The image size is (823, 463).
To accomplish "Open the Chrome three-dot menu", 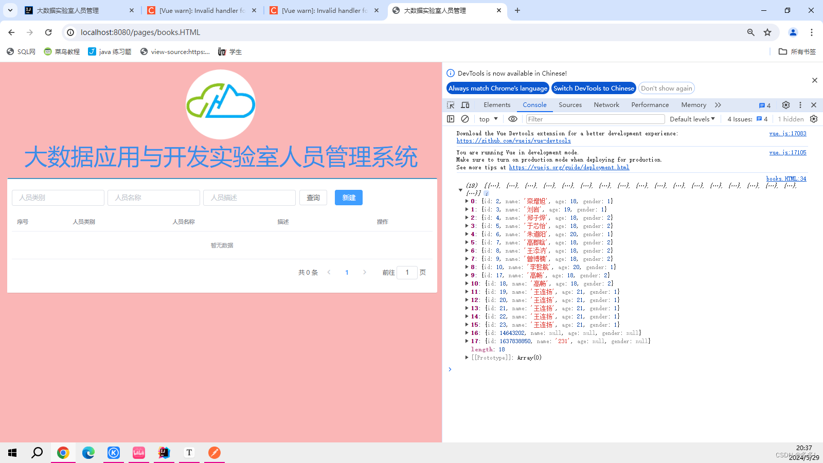I will coord(812,32).
